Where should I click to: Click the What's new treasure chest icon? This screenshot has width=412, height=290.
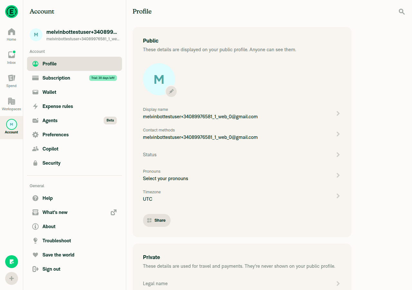(x=36, y=212)
